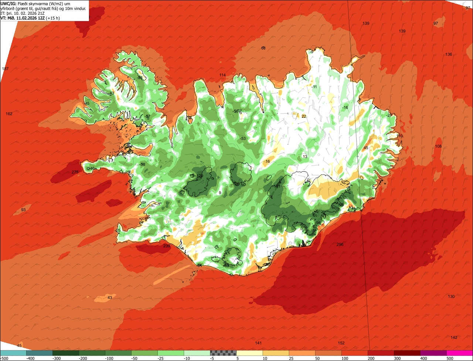Select pale yellow swatch between 5 and 10
The width and height of the screenshot is (473, 361).
pos(249,353)
